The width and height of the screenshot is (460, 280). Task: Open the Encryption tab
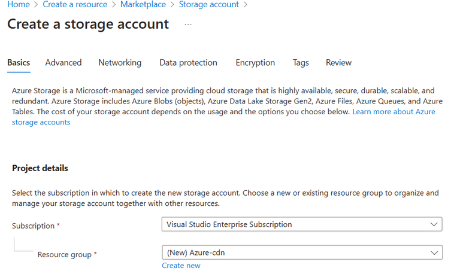click(255, 62)
